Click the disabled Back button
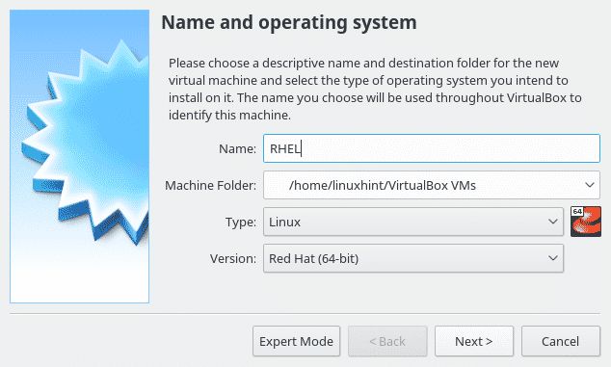Image resolution: width=611 pixels, height=367 pixels. (387, 341)
